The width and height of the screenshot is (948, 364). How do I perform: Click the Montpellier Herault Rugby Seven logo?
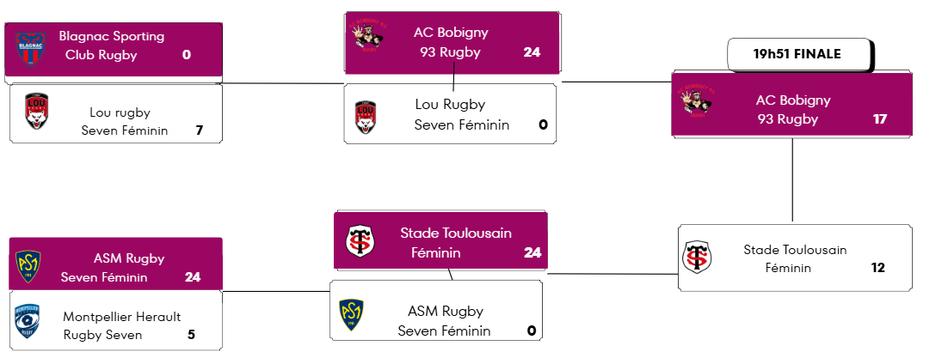click(28, 320)
